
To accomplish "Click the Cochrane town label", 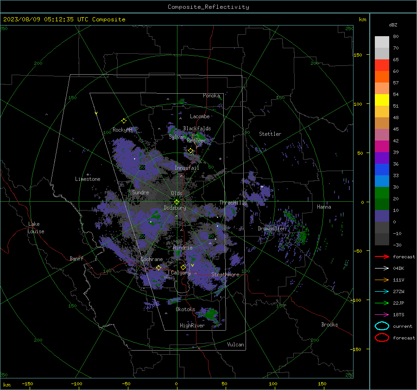I will (152, 259).
